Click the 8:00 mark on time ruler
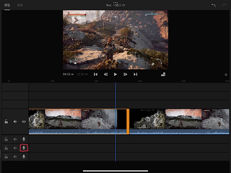This screenshot has width=231, height=173. click(x=184, y=81)
